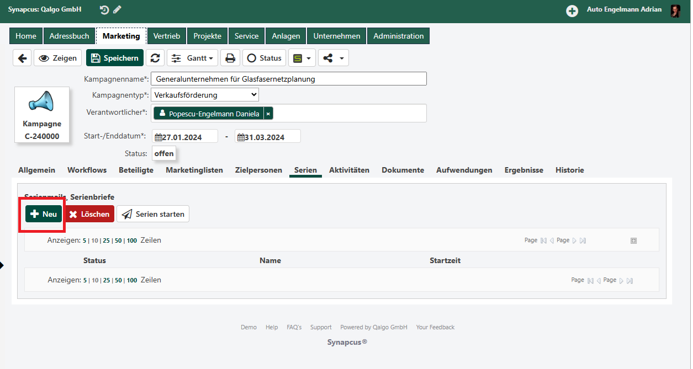This screenshot has width=693, height=369.
Task: Toggle the Status circle button
Action: pyautogui.click(x=264, y=58)
